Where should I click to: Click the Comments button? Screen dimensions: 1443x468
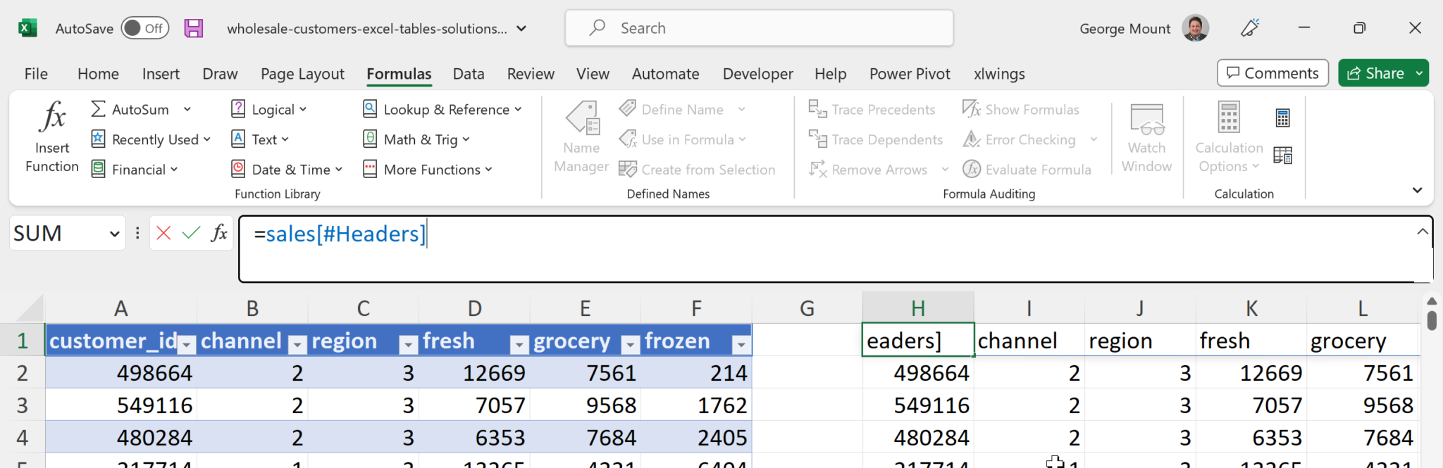tap(1272, 73)
